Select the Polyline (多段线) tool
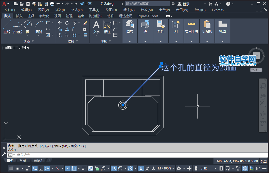 tap(17, 27)
